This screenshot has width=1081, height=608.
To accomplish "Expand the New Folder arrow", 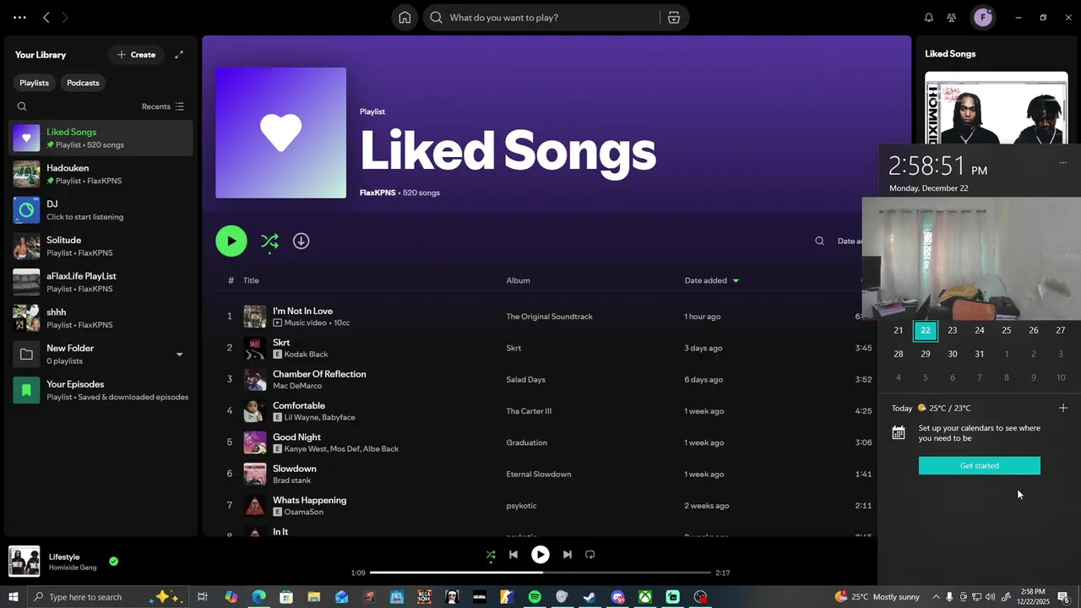I will (x=179, y=355).
